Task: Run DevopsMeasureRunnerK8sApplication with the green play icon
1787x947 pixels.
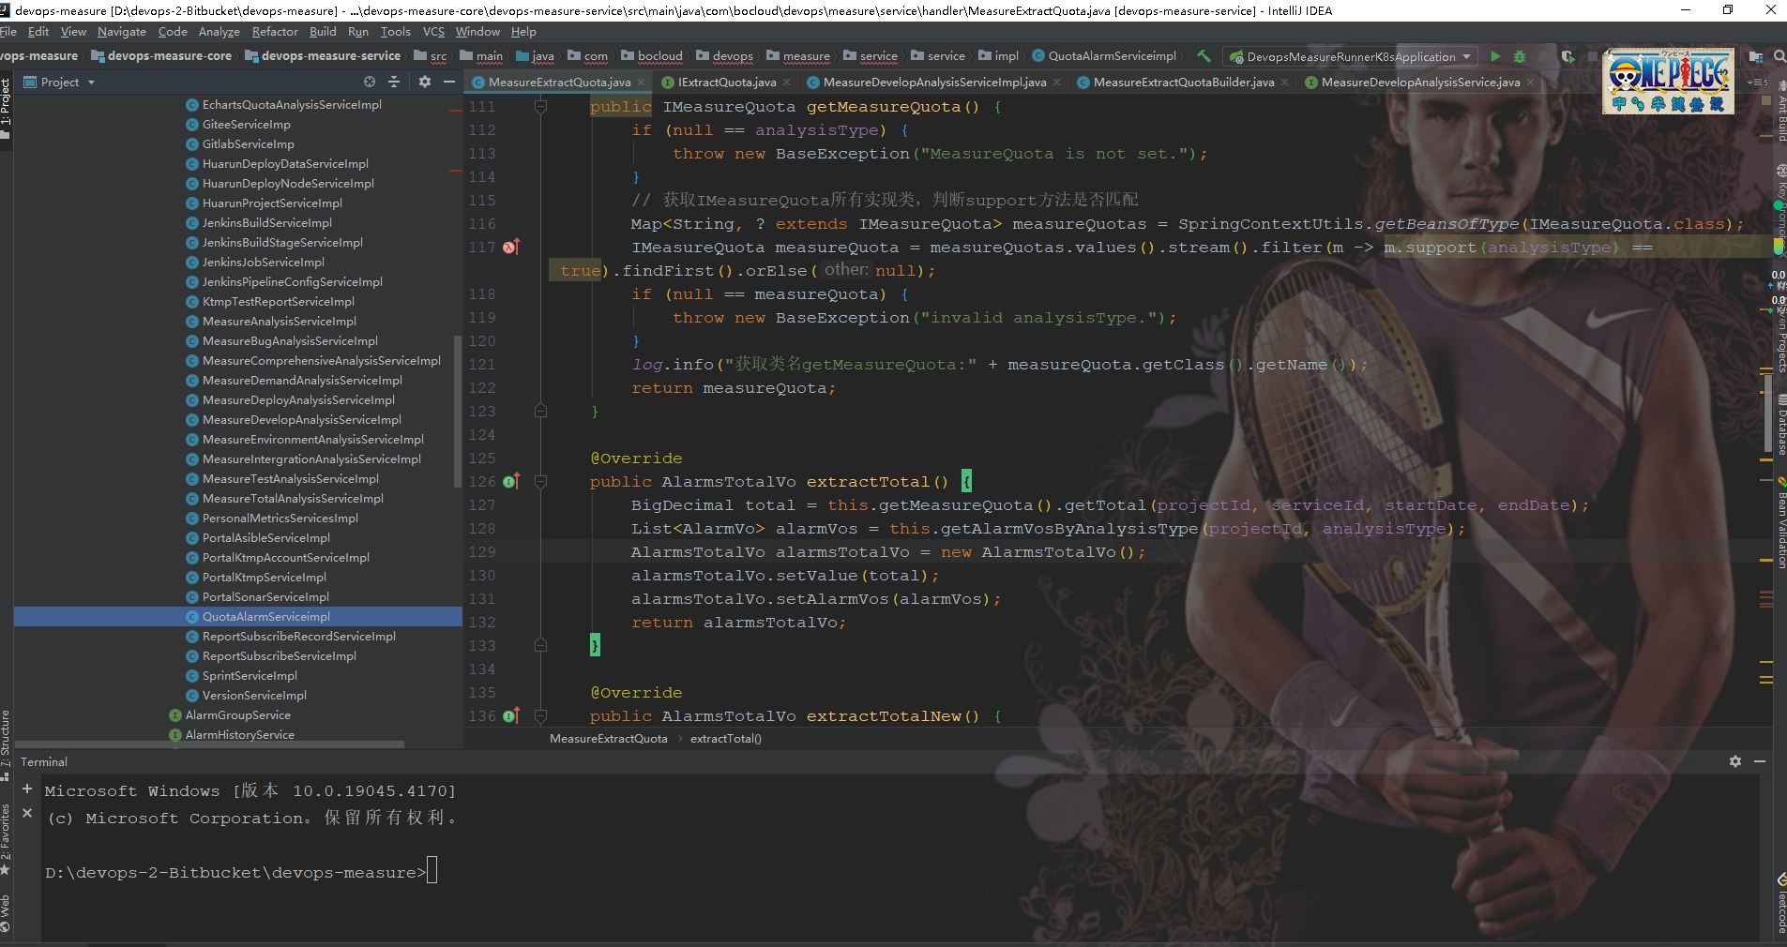Action: 1495,56
